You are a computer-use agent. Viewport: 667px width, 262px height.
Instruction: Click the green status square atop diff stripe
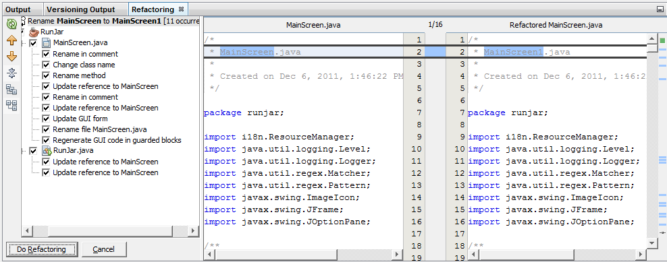(x=662, y=40)
